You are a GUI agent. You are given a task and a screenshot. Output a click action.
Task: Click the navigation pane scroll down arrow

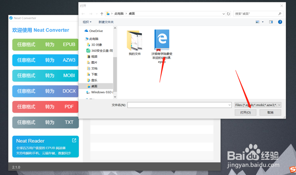click(x=115, y=97)
